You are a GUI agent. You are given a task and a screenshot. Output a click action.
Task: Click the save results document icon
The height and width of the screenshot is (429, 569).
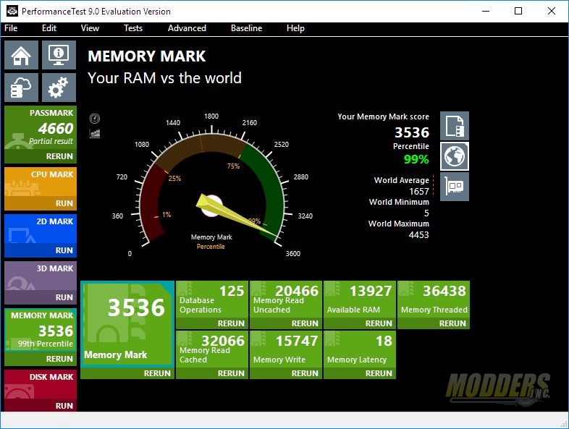(455, 126)
